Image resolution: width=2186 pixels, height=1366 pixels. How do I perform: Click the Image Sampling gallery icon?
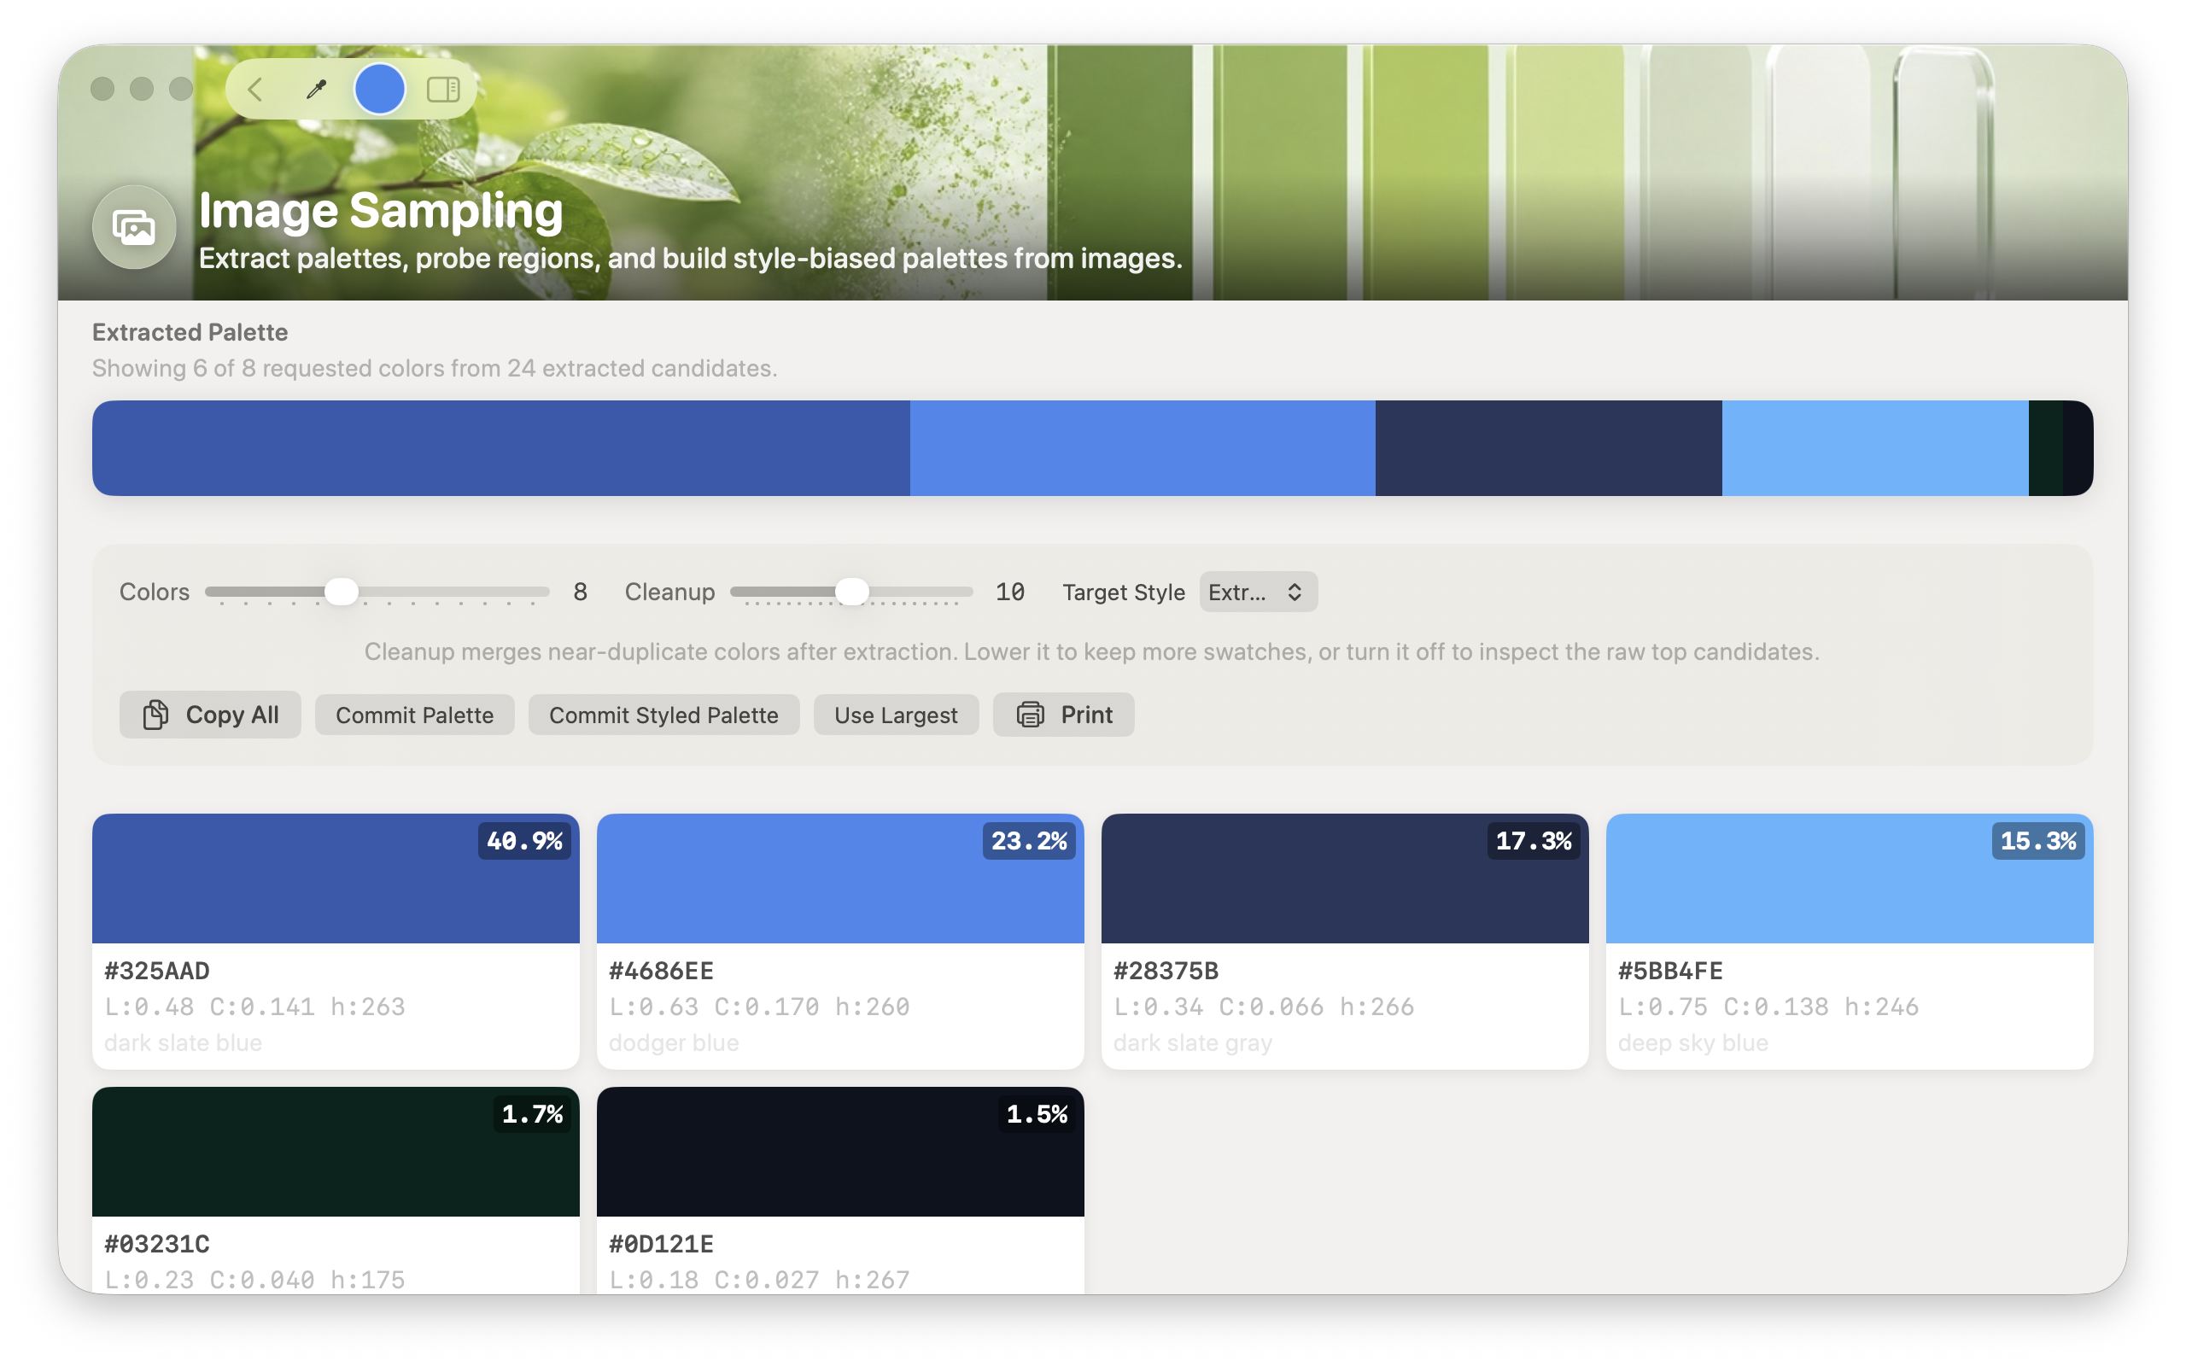(x=135, y=227)
